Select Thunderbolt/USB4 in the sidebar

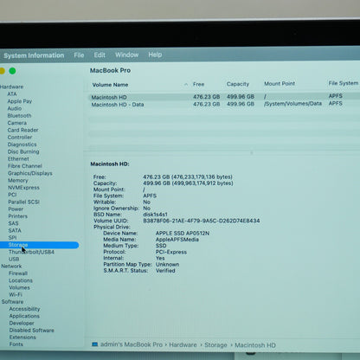31,252
